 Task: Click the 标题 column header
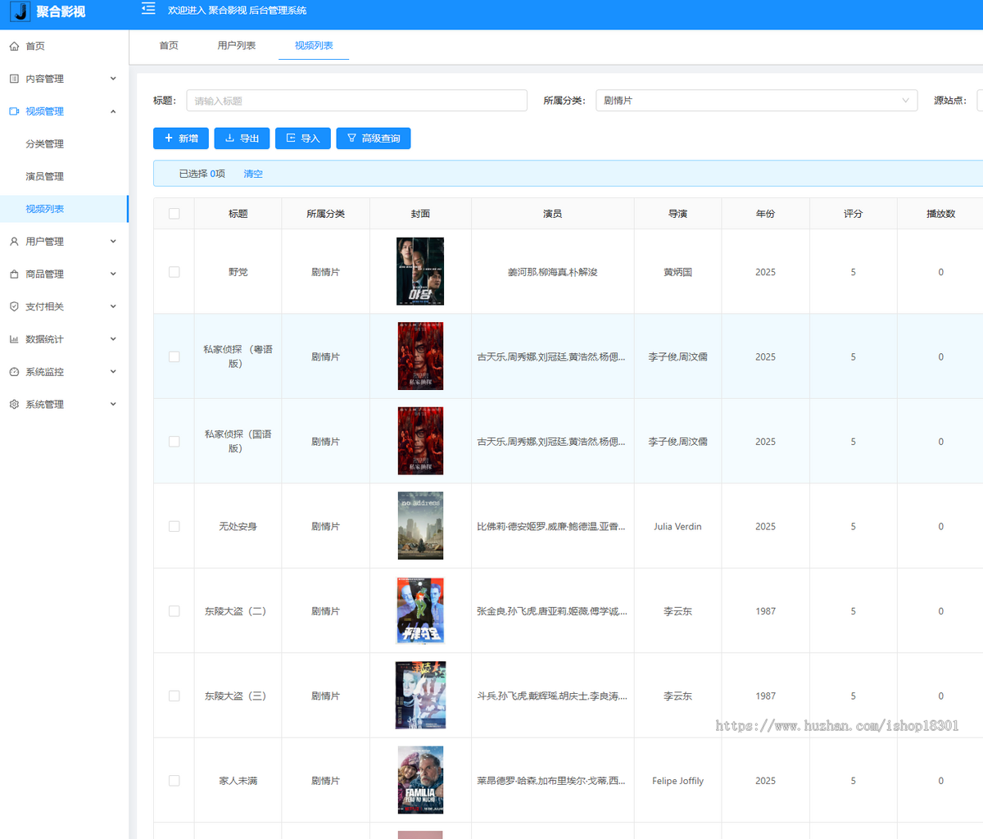(238, 214)
